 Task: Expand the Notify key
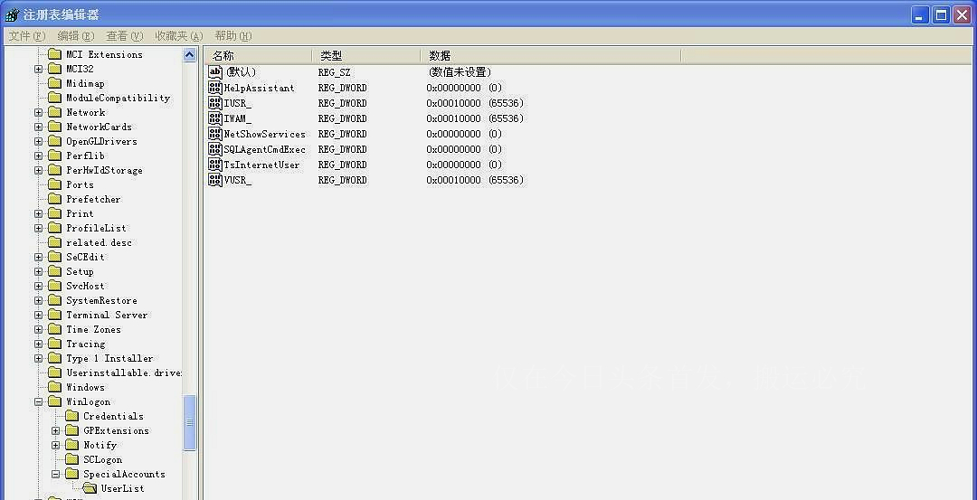(x=55, y=445)
